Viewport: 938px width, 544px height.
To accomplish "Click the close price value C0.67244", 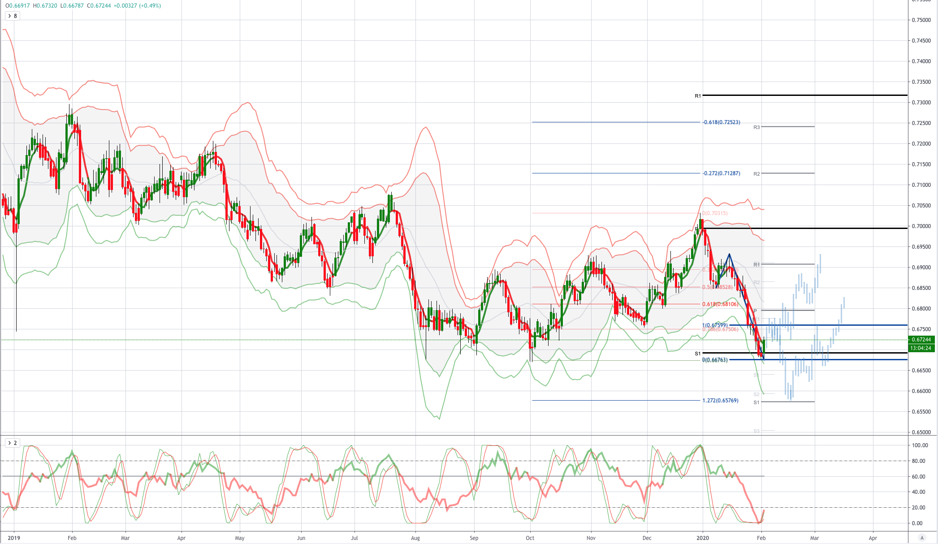I will [99, 6].
